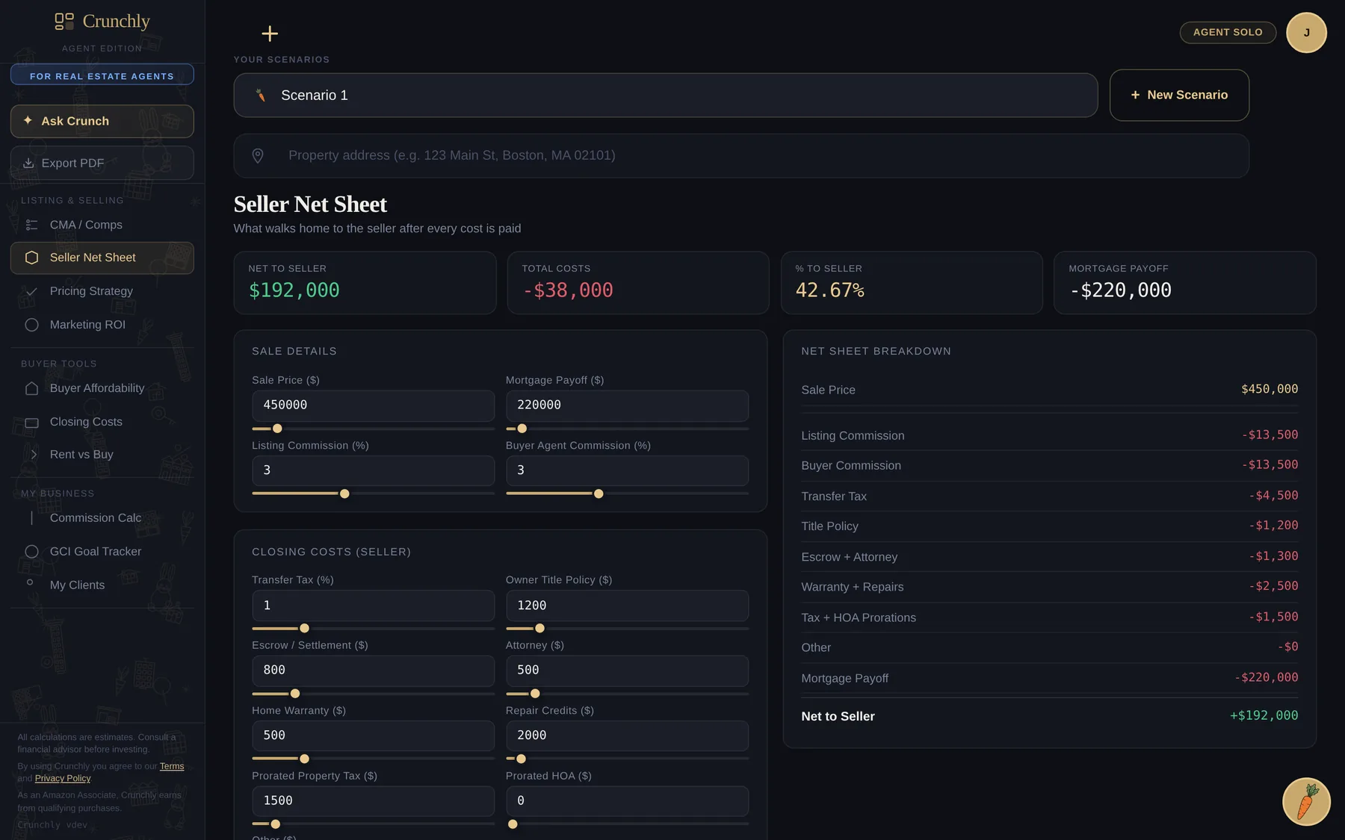Click the For Real Estate Agents badge
Screen dimensions: 1345x840
click(x=102, y=75)
